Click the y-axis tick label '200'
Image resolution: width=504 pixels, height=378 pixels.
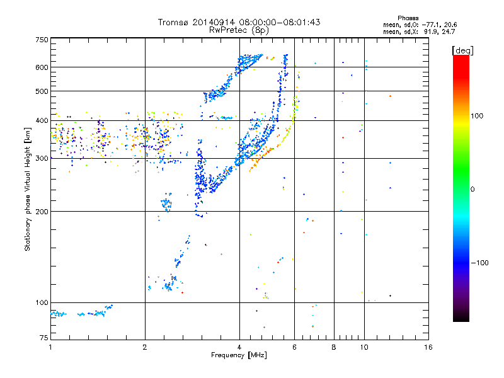42,212
